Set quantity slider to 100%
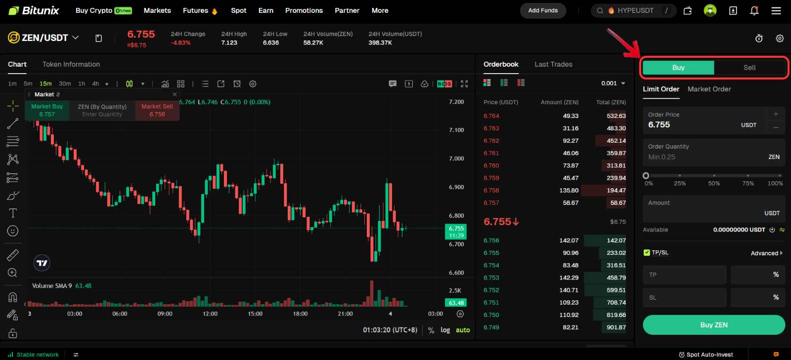Image resolution: width=791 pixels, height=360 pixels. [x=780, y=176]
